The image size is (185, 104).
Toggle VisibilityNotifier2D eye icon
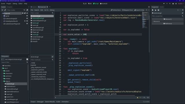(x=27, y=21)
